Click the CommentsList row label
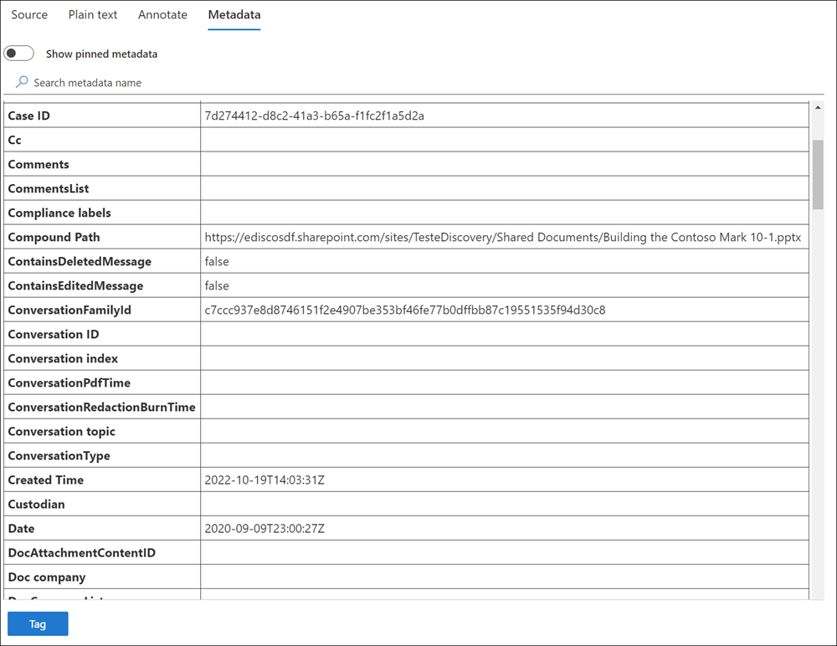 pyautogui.click(x=49, y=188)
